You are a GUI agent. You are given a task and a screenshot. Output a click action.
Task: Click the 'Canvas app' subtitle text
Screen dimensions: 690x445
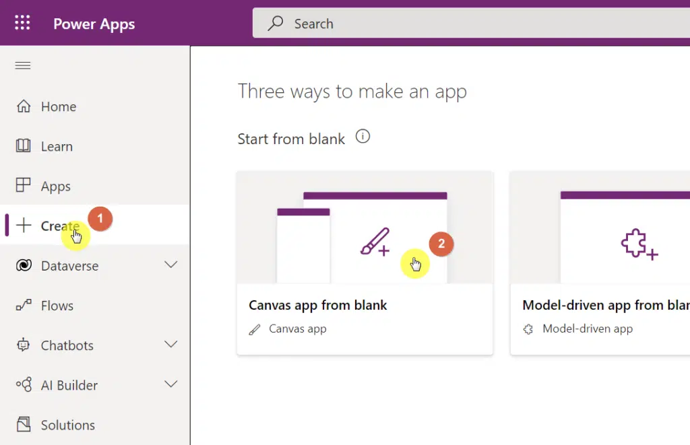click(x=297, y=329)
